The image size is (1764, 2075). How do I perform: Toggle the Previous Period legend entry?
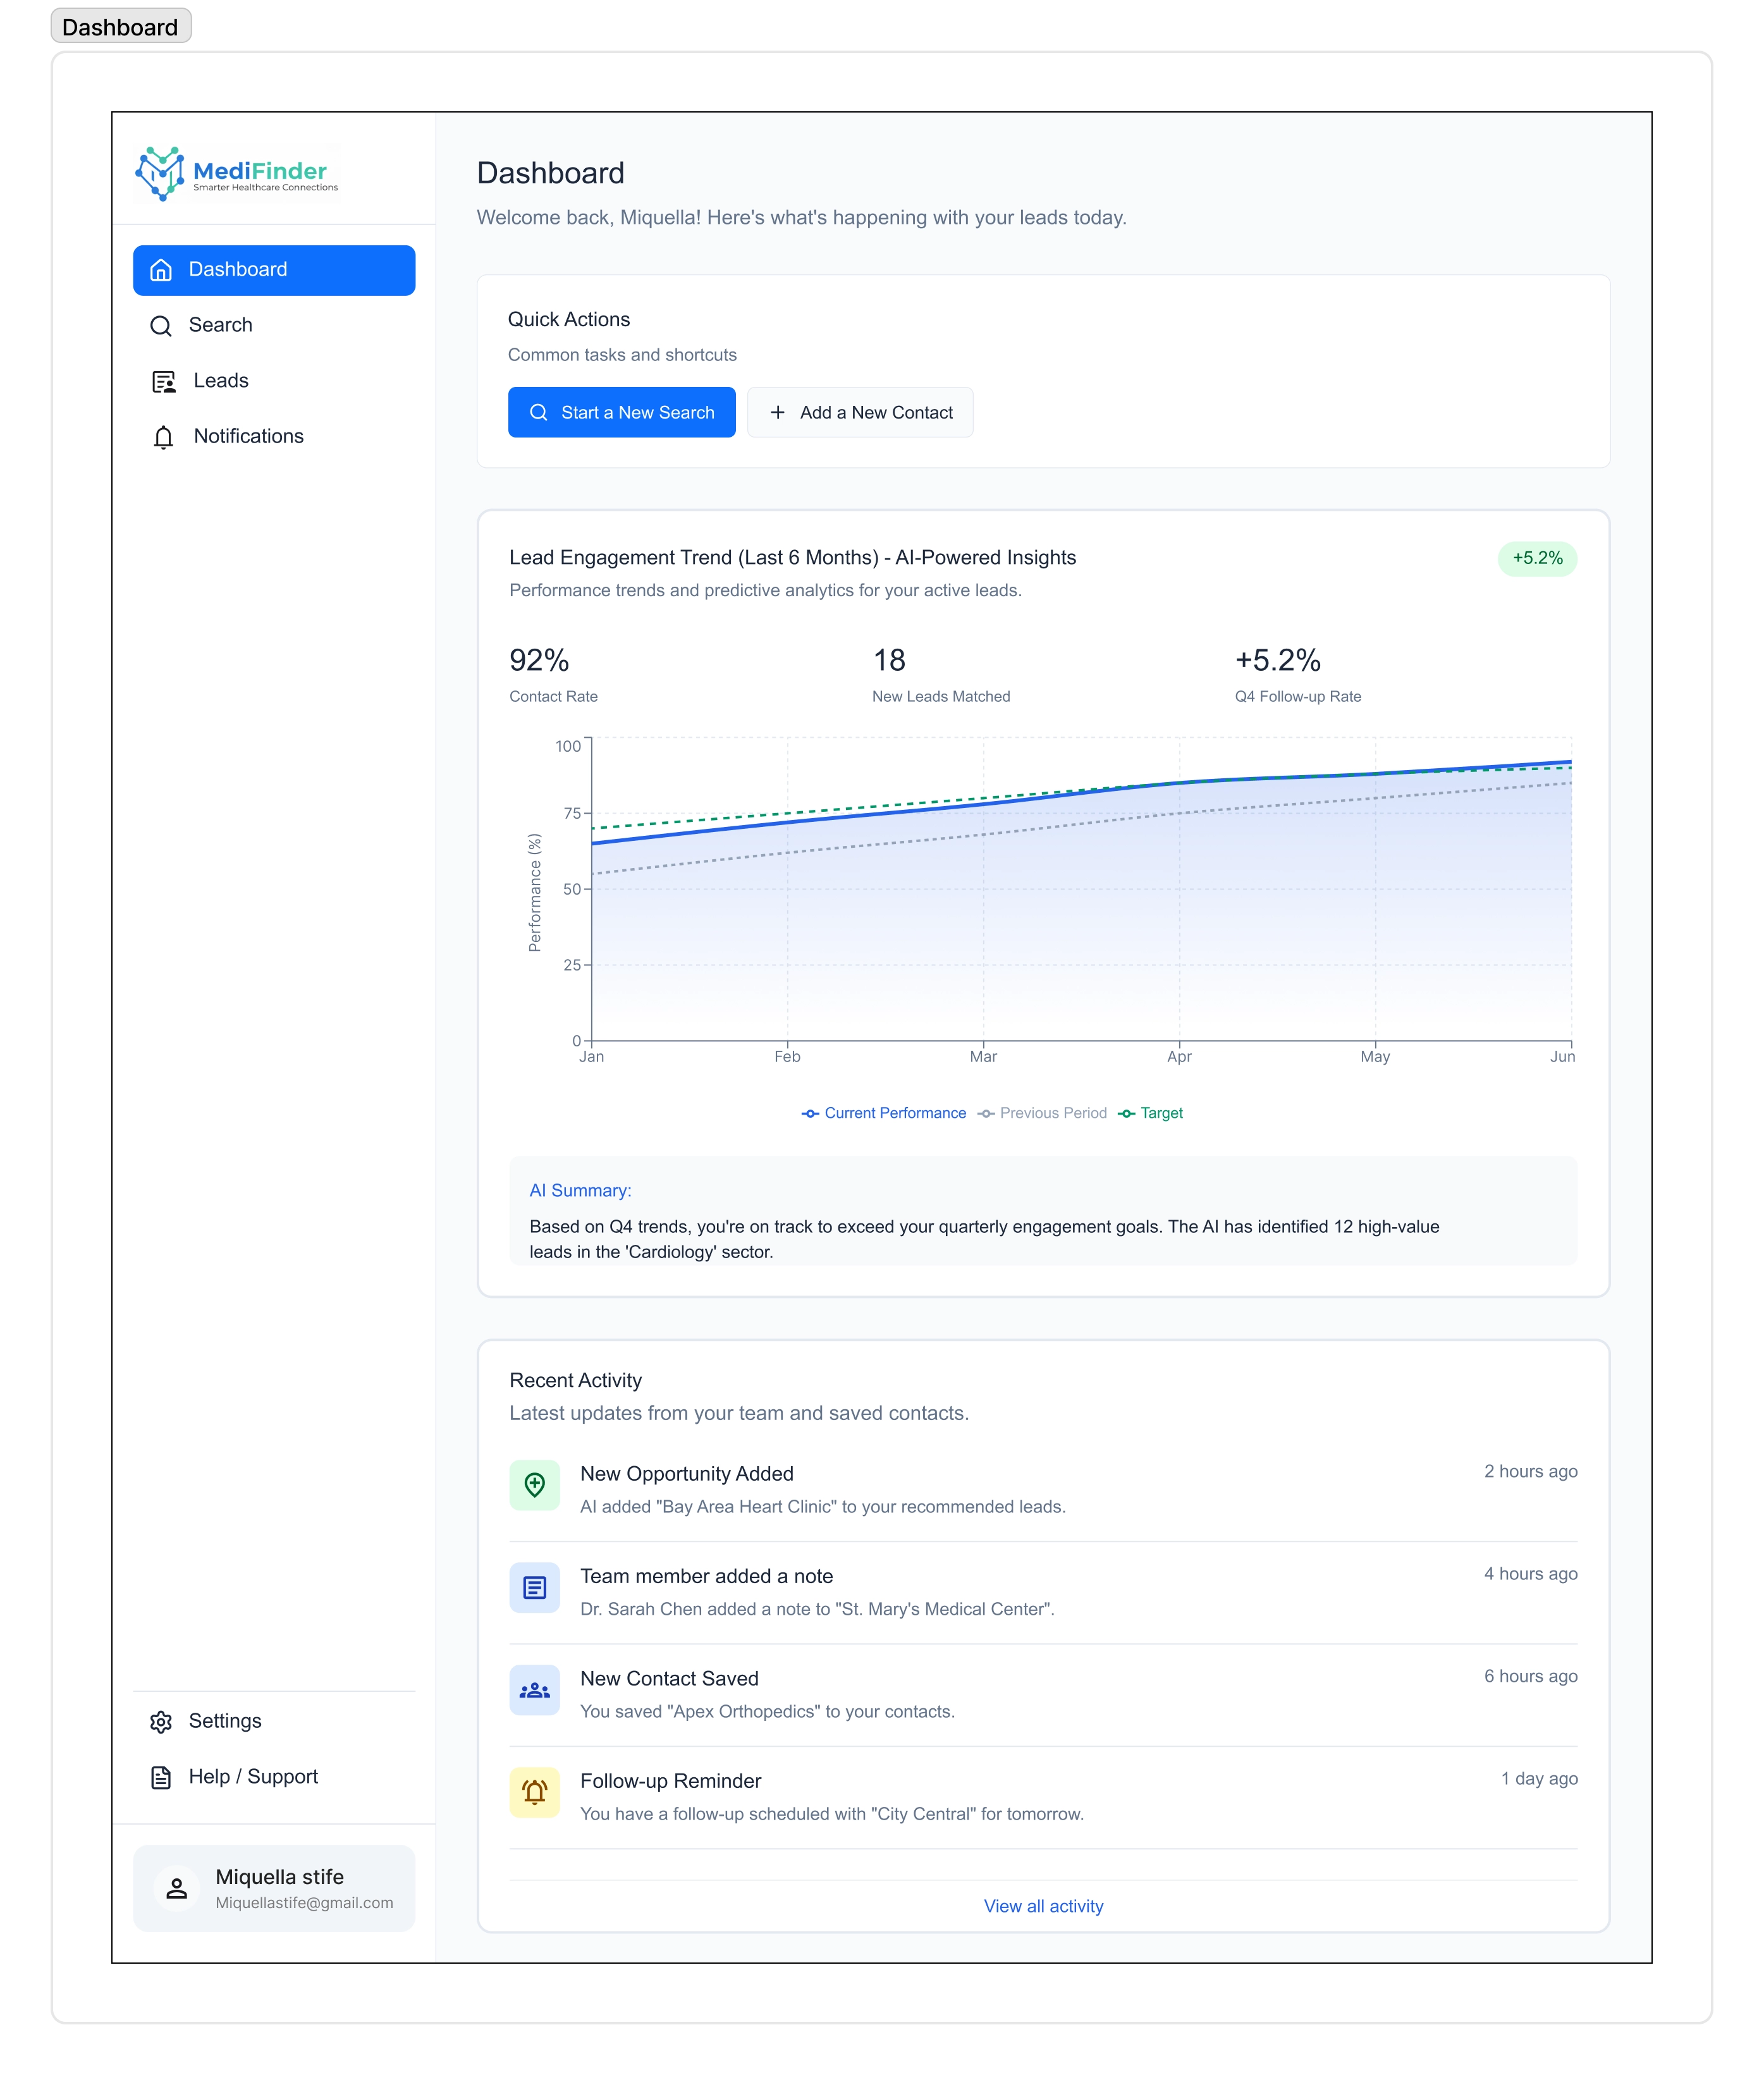(x=1042, y=1113)
